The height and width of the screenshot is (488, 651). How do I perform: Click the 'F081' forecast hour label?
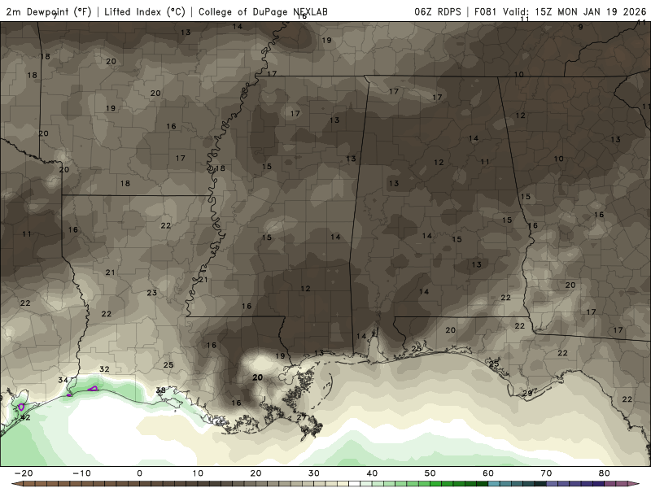pyautogui.click(x=485, y=11)
